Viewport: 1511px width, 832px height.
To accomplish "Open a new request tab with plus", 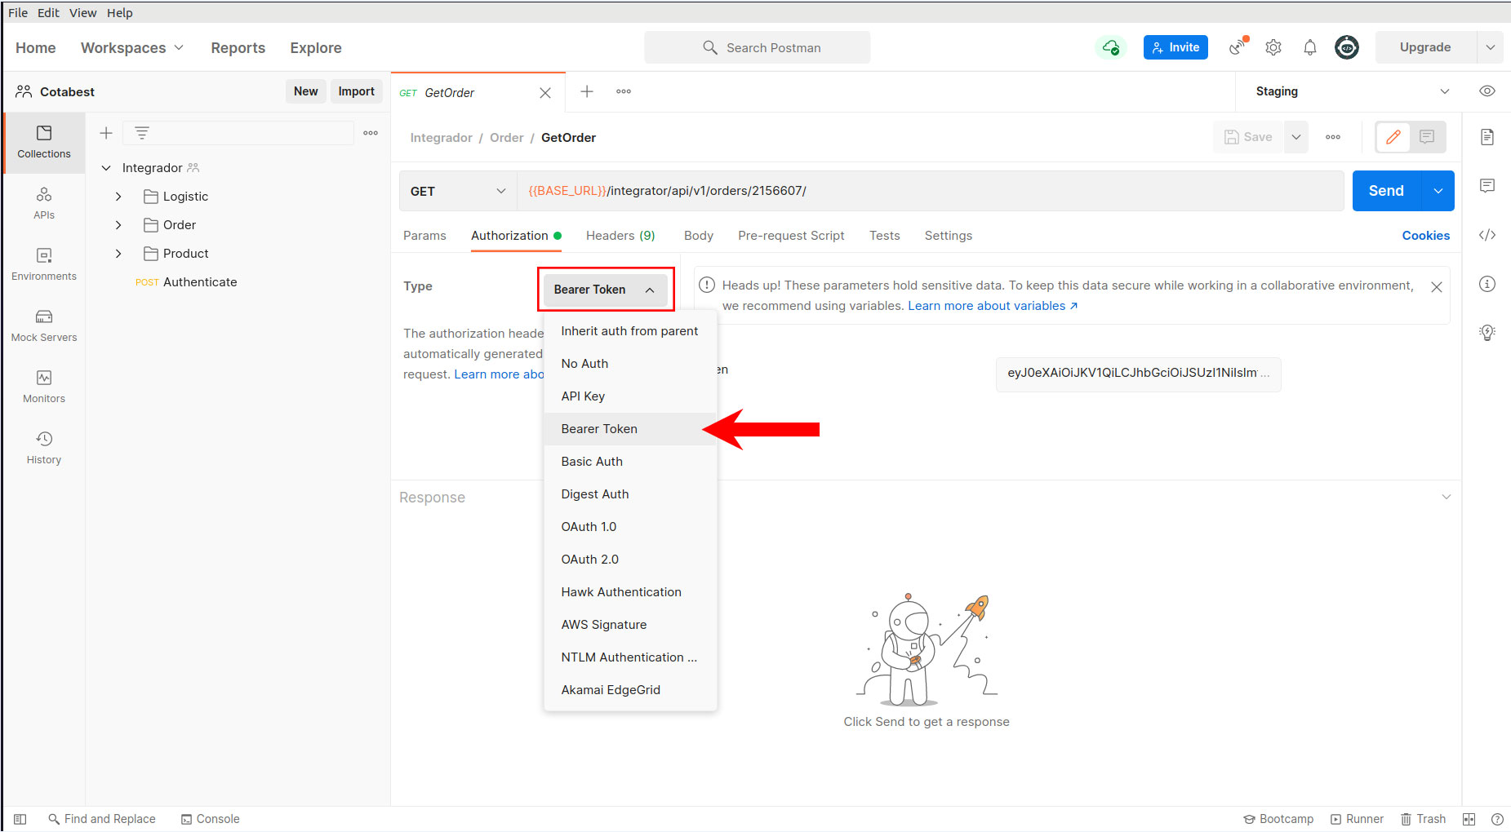I will (x=587, y=91).
